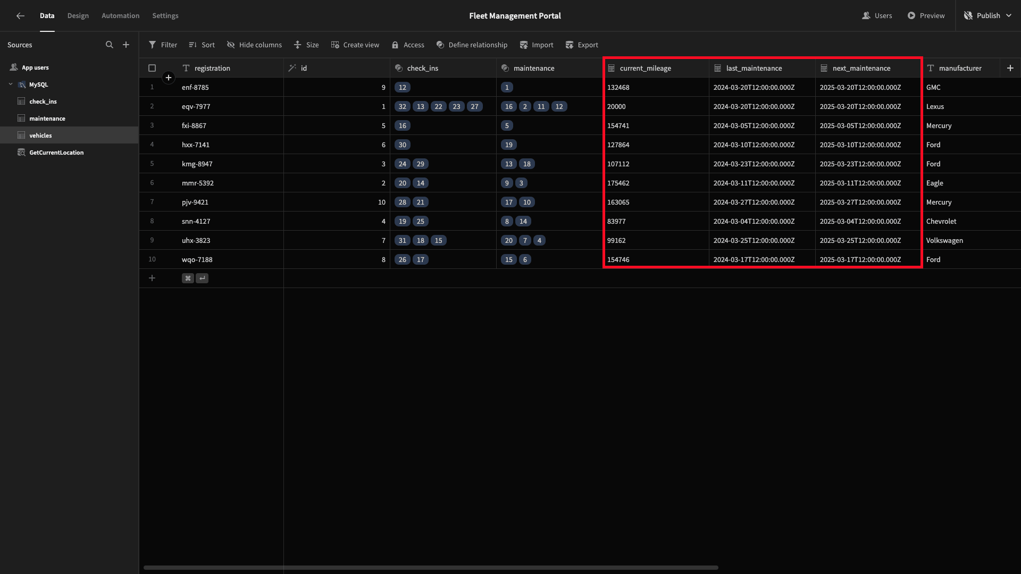
Task: Open Users management
Action: (877, 16)
